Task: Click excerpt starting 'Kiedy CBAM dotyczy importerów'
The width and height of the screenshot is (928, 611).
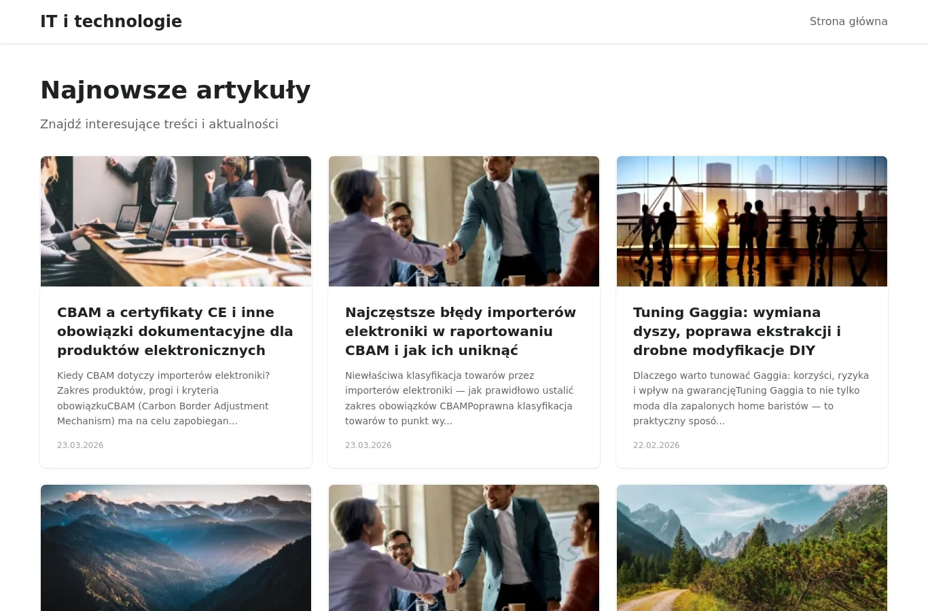Action: click(163, 399)
